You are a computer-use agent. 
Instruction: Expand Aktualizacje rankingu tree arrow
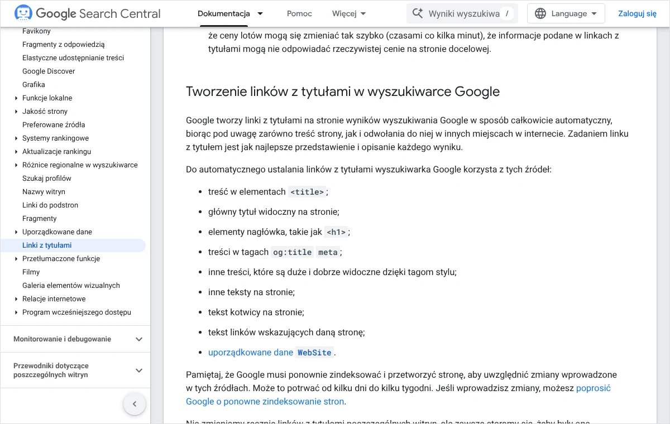pos(16,152)
